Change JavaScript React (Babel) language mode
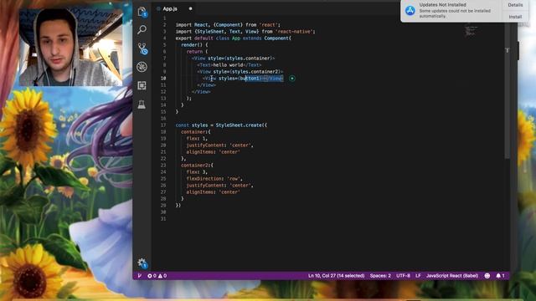Screen dimensions: 536x301 [452, 275]
